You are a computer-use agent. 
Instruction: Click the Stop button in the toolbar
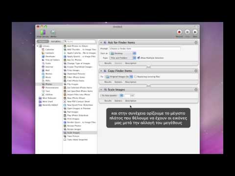[x=188, y=32]
